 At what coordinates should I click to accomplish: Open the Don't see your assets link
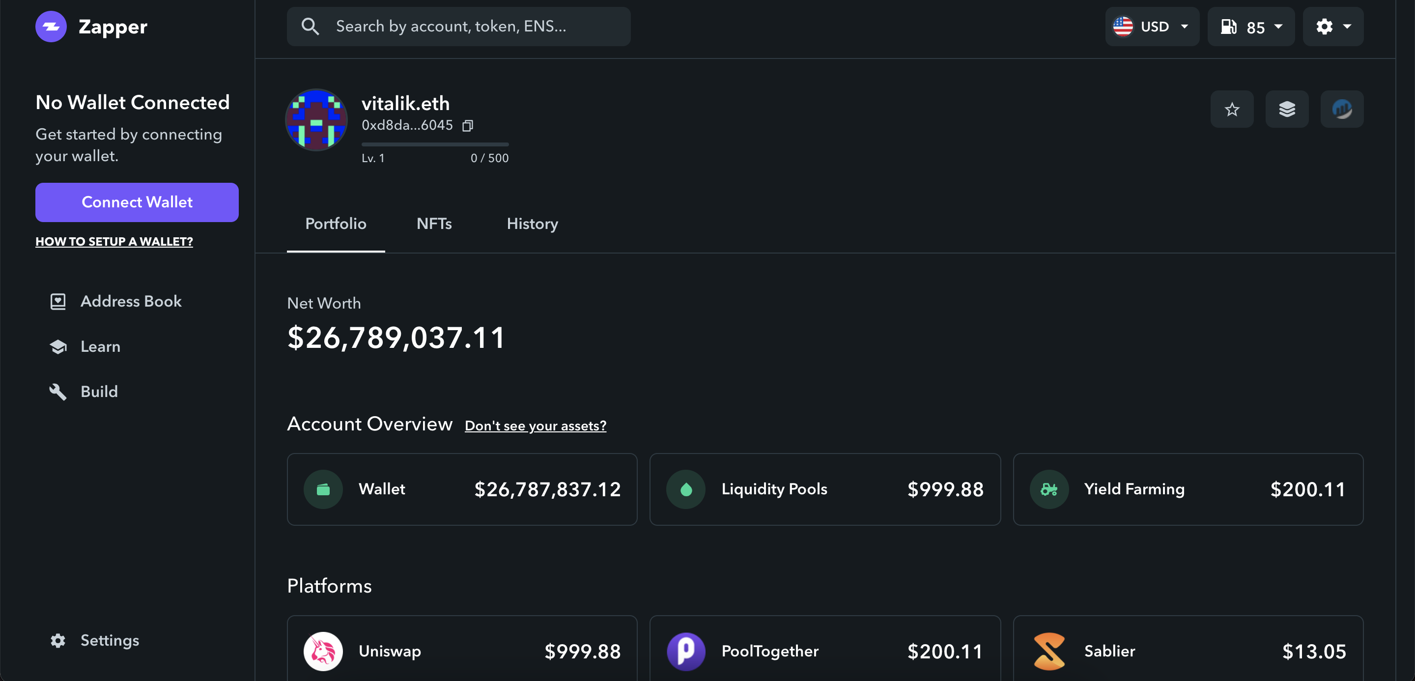pyautogui.click(x=535, y=425)
